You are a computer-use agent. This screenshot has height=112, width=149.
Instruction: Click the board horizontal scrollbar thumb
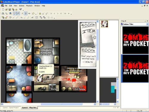tap(62, 104)
